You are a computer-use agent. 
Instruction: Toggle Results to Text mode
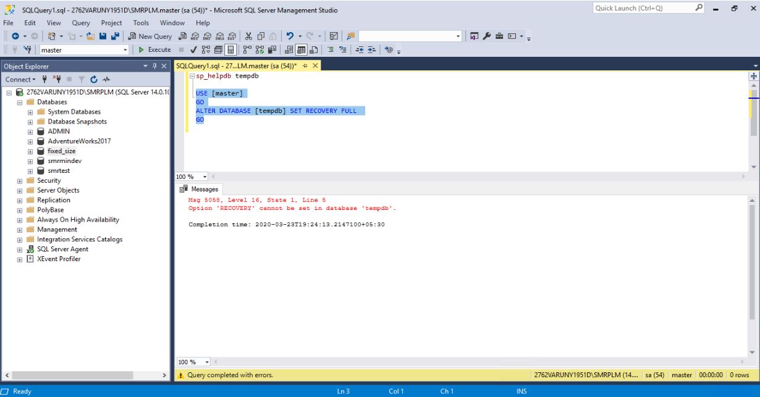[289, 49]
